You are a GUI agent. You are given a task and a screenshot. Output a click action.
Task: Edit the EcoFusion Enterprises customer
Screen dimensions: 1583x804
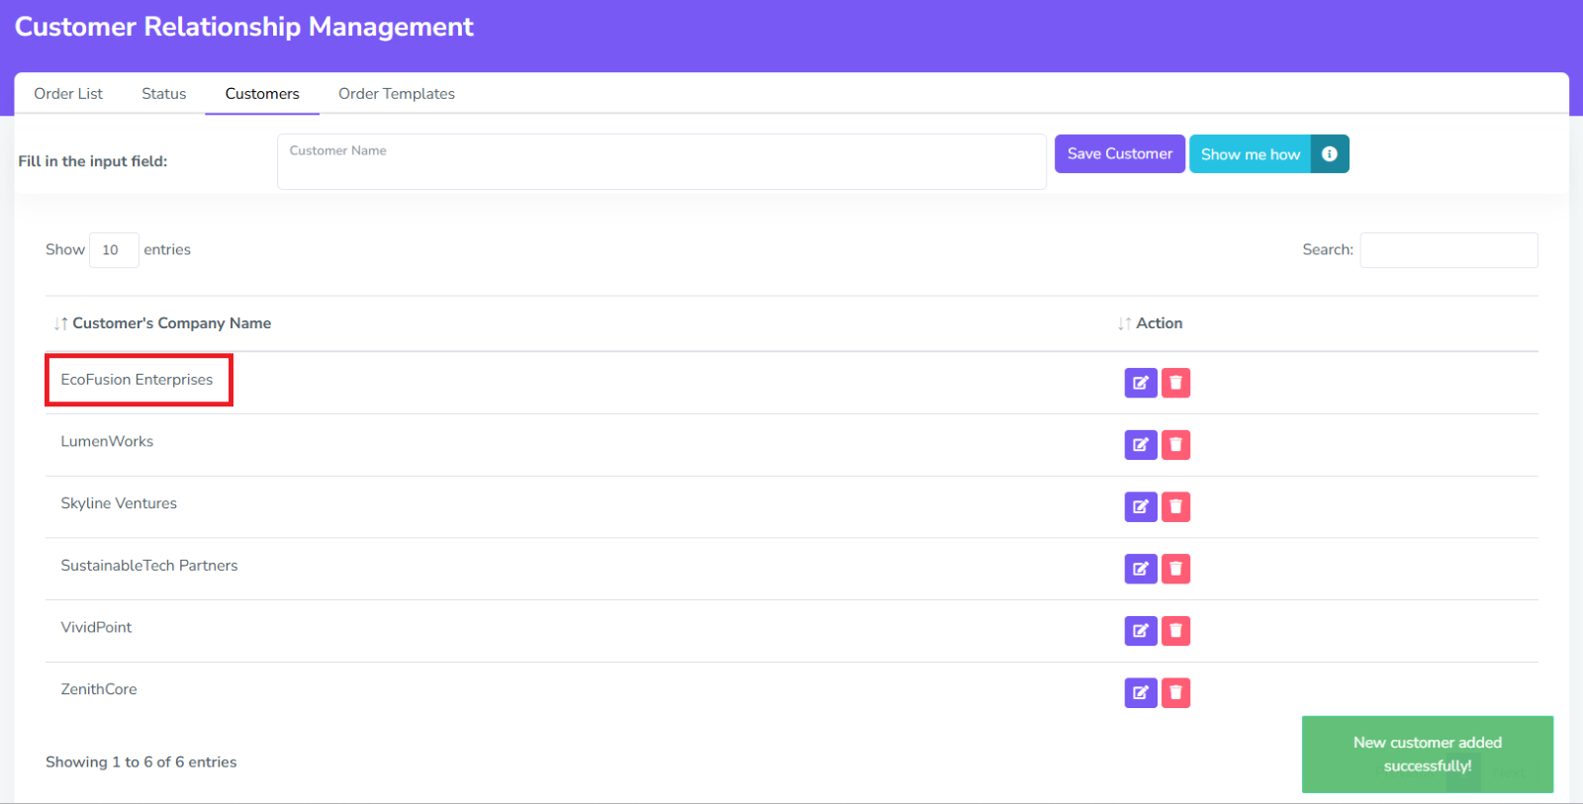[1140, 383]
